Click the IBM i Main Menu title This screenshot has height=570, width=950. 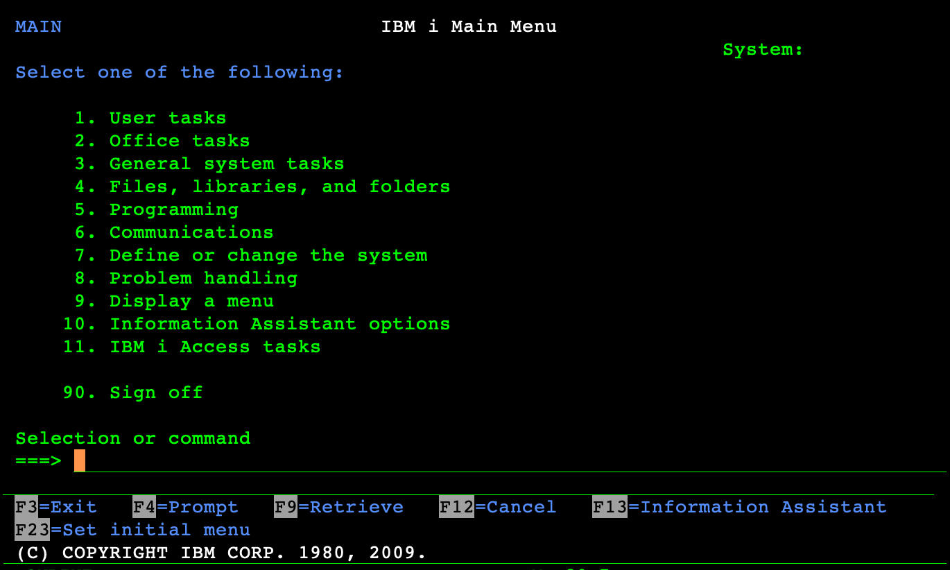click(x=469, y=26)
